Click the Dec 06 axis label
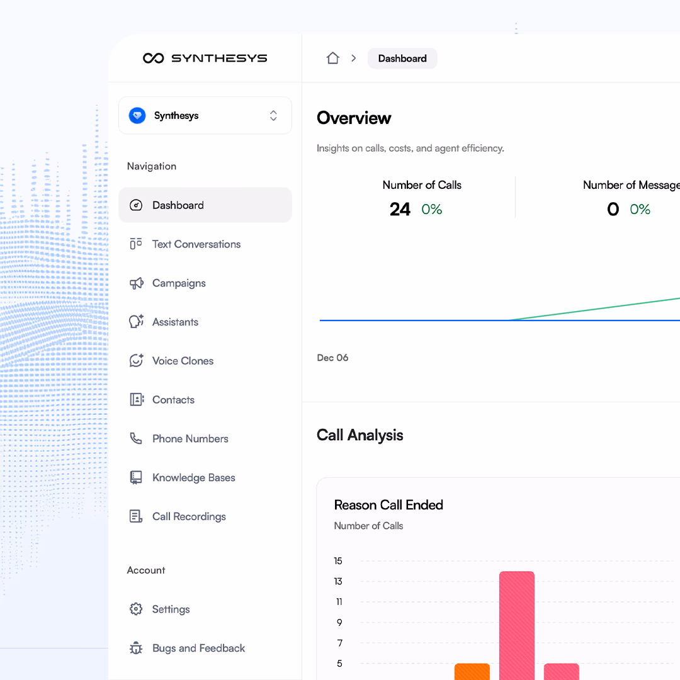Image resolution: width=680 pixels, height=680 pixels. [x=332, y=358]
